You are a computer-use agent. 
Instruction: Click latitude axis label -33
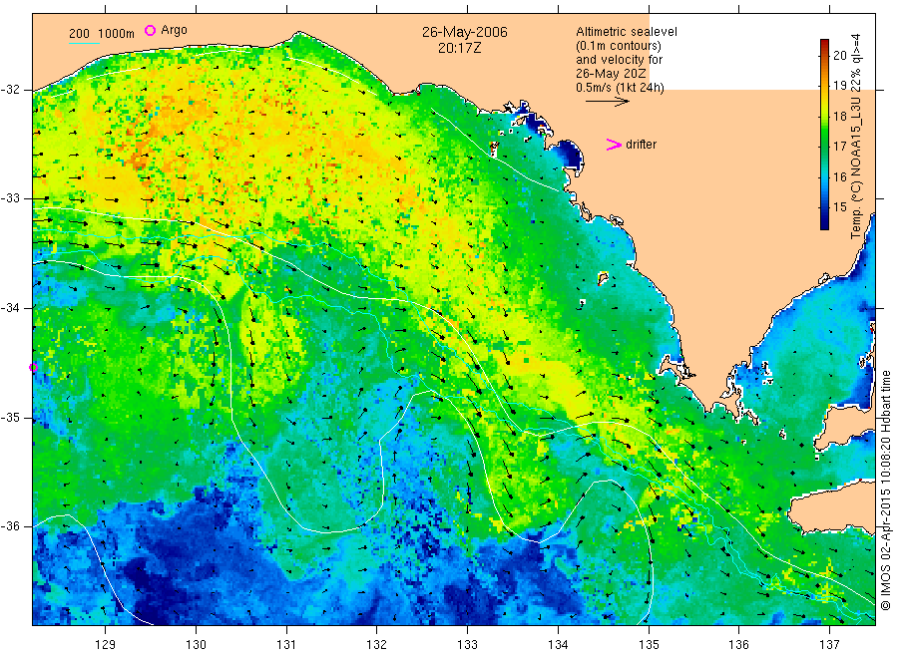10,198
